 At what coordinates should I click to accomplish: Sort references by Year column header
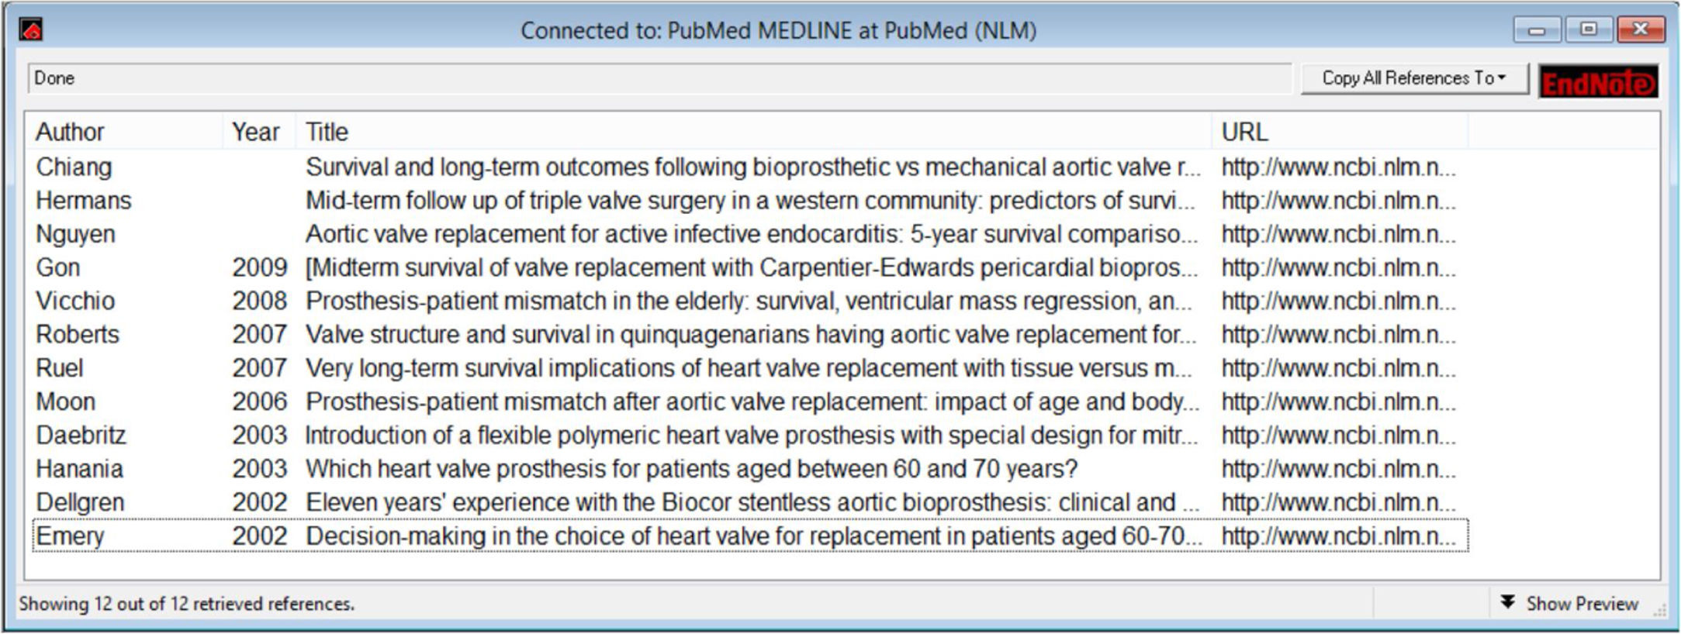(255, 132)
